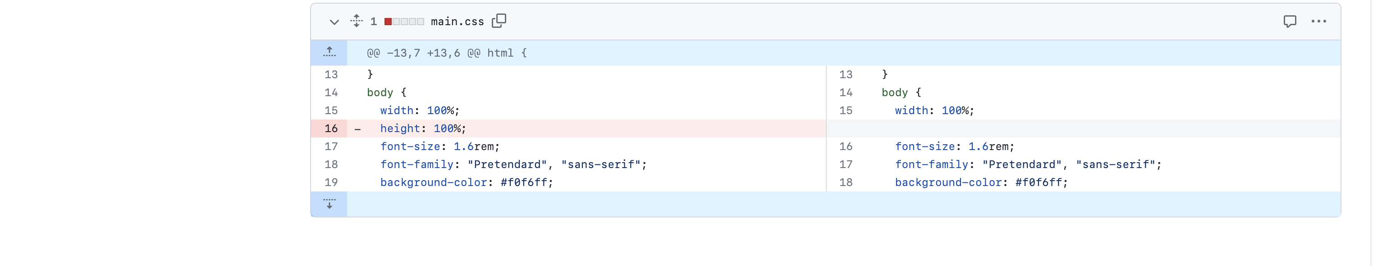Expand hidden lines above hunk header

pyautogui.click(x=330, y=53)
